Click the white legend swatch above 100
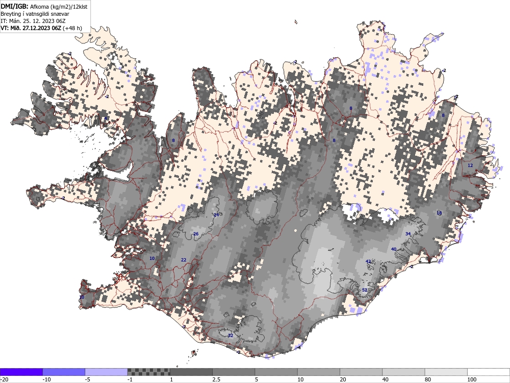This screenshot has width=510, height=383. (x=489, y=372)
